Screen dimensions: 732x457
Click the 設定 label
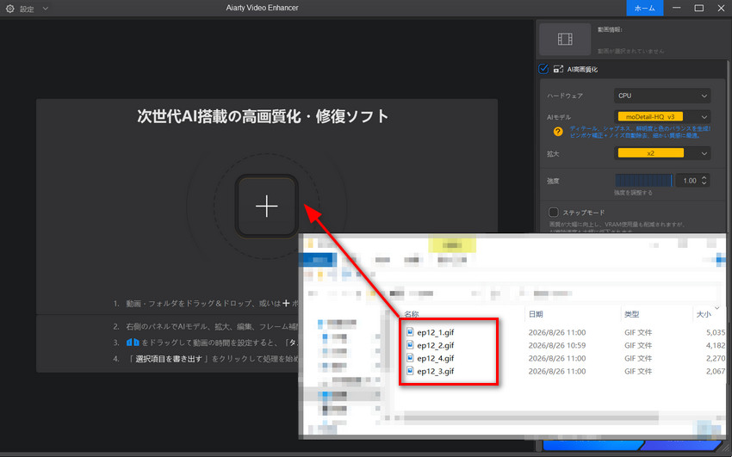point(27,9)
